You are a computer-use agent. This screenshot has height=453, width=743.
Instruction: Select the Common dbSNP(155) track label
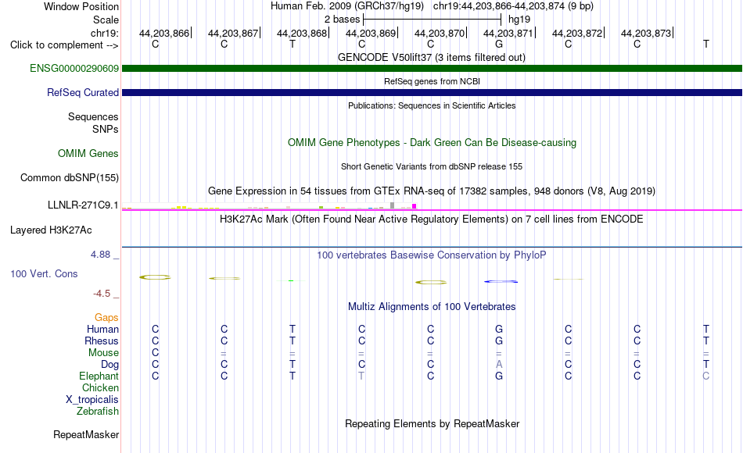click(x=69, y=177)
